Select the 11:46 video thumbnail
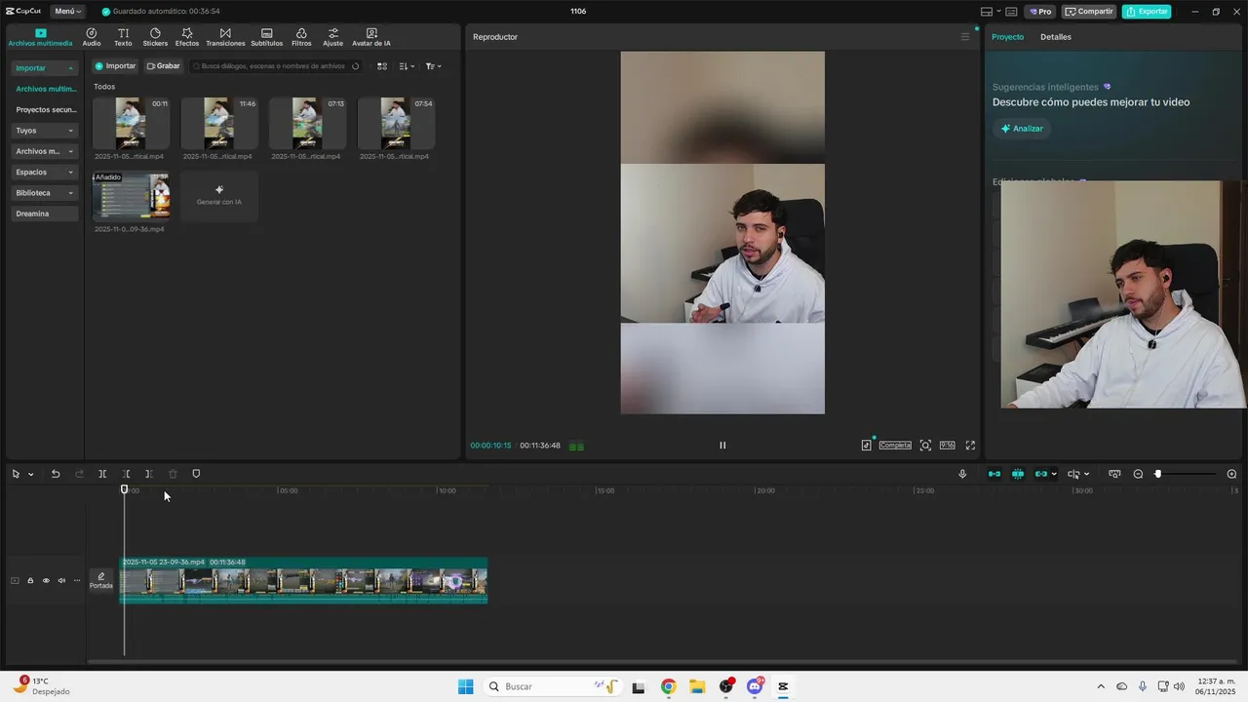1248x702 pixels. (x=219, y=123)
